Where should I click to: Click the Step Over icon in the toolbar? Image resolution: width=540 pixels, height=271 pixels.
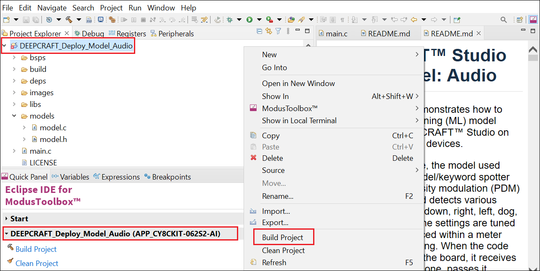point(172,20)
